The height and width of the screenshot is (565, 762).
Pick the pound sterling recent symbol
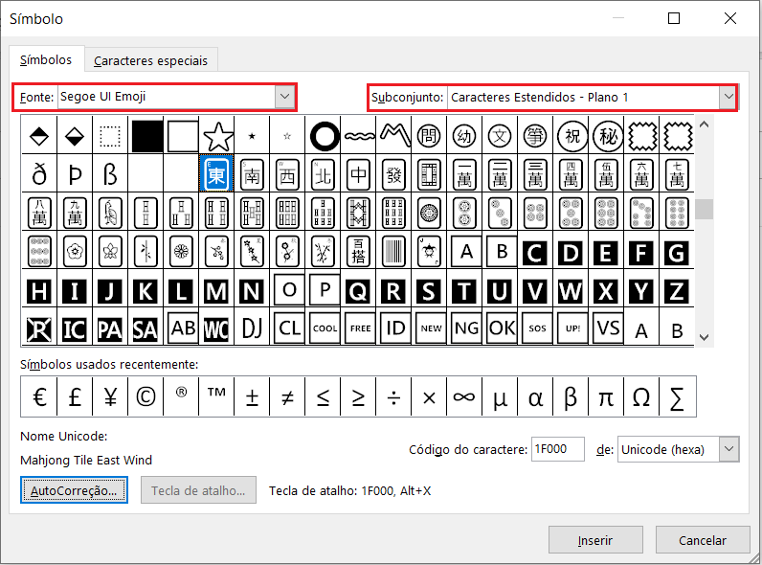[75, 396]
